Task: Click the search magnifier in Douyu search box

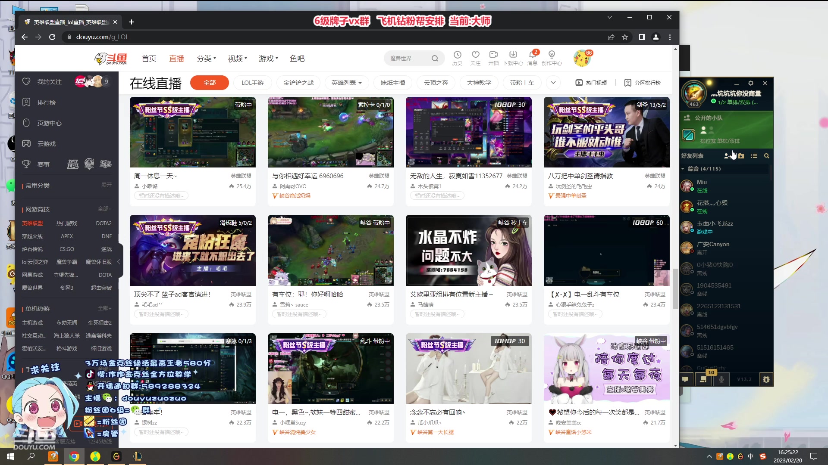Action: click(435, 58)
